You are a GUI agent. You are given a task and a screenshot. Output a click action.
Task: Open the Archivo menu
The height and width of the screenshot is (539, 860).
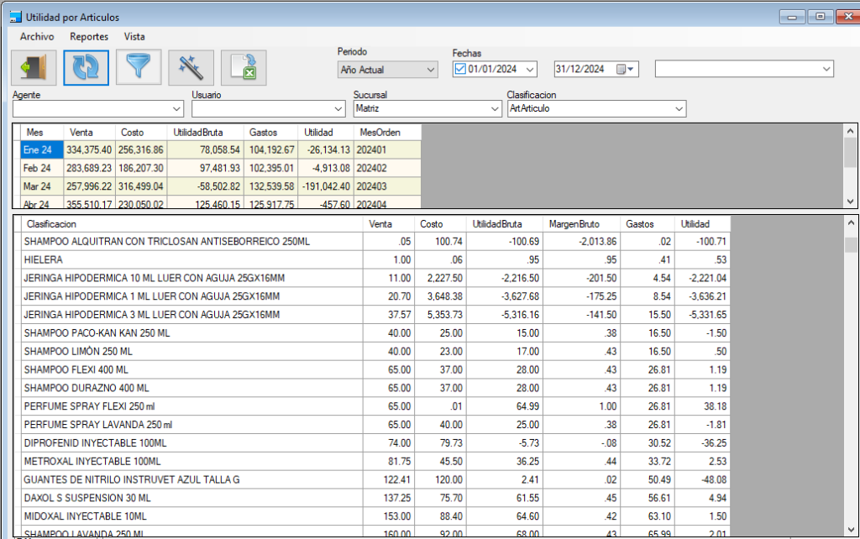tap(37, 37)
